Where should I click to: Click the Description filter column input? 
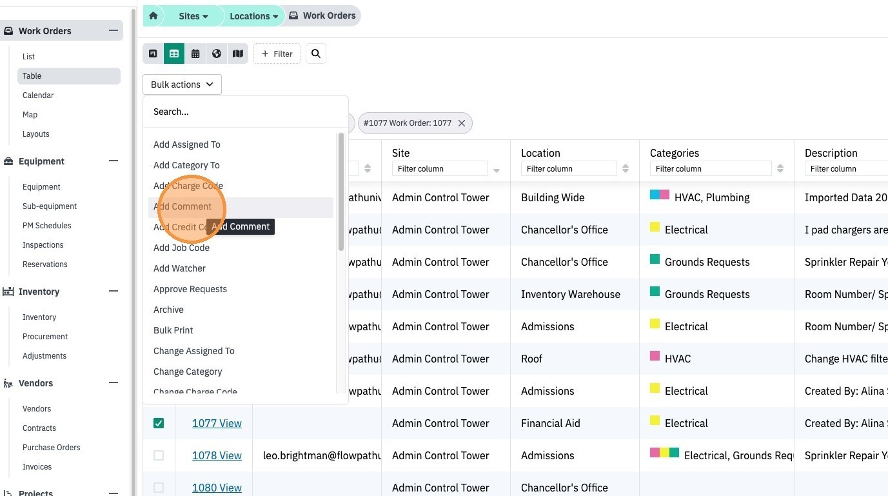tap(846, 169)
